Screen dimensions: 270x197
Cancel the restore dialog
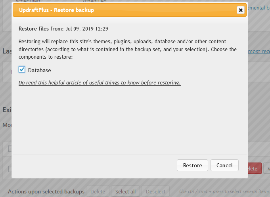224,165
